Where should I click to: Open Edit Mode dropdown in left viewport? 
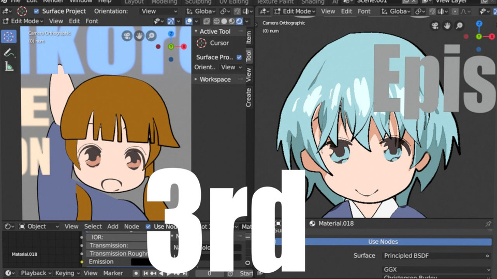coord(23,21)
